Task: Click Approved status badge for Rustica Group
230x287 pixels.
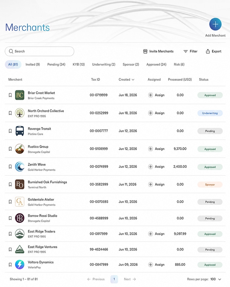Action: coord(210,149)
